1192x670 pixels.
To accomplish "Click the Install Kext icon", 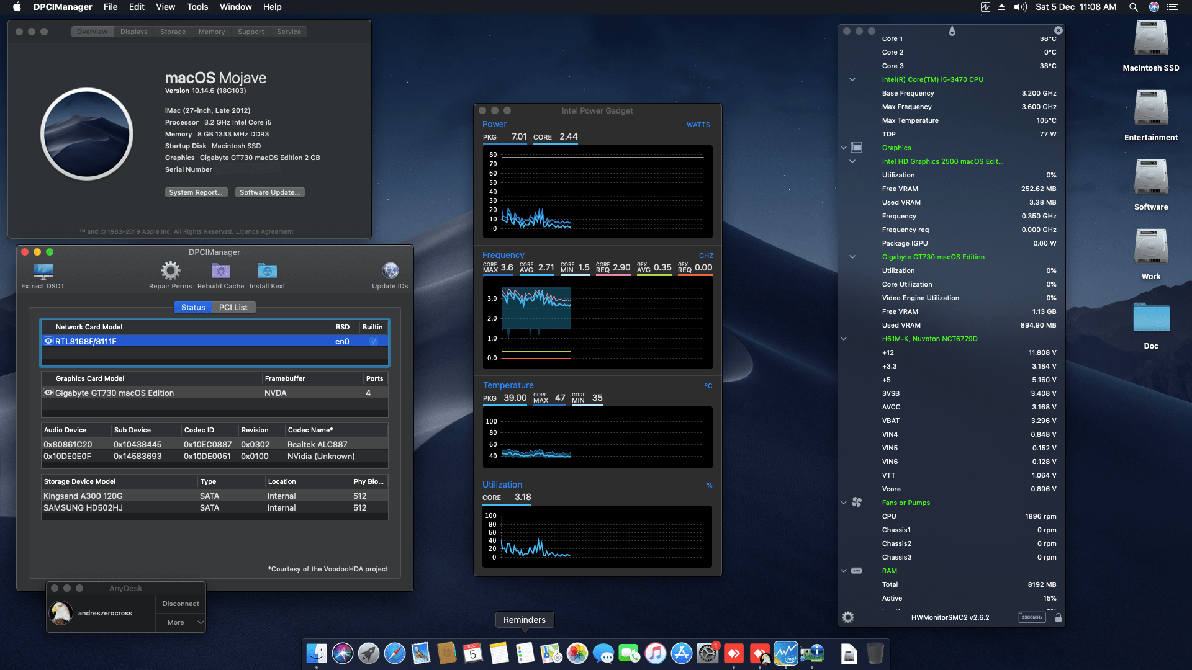I will tap(267, 271).
